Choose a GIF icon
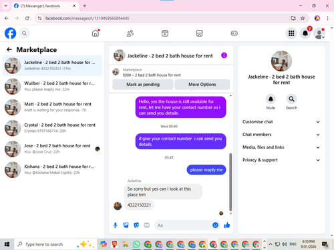This screenshot has width=334, height=250. point(147,225)
